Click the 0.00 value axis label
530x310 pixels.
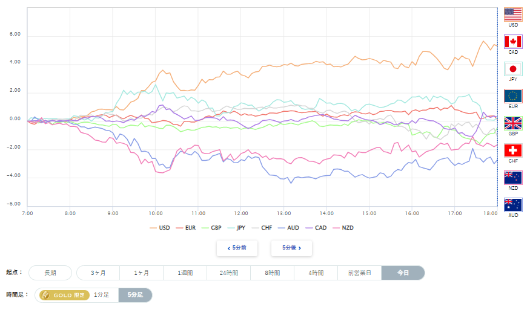pos(15,118)
